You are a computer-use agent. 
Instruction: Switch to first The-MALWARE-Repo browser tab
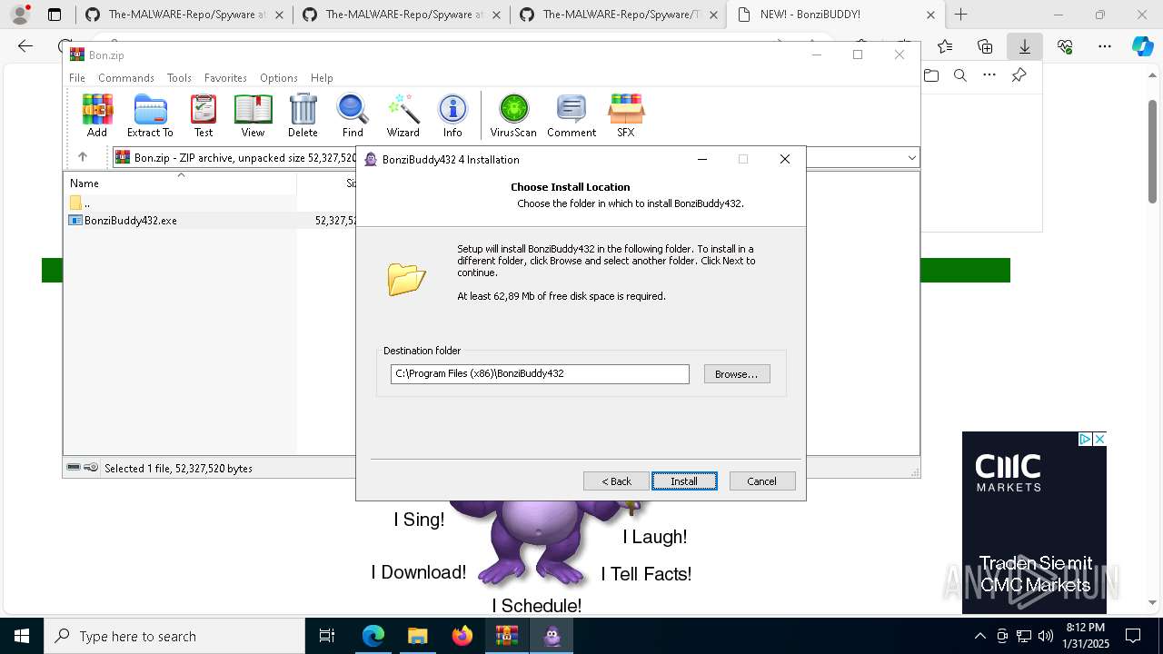(x=185, y=15)
